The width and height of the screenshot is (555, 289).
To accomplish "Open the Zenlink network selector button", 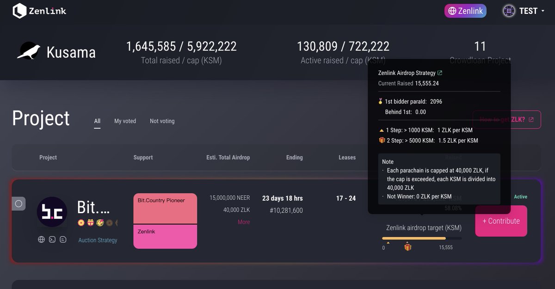I will 465,11.
